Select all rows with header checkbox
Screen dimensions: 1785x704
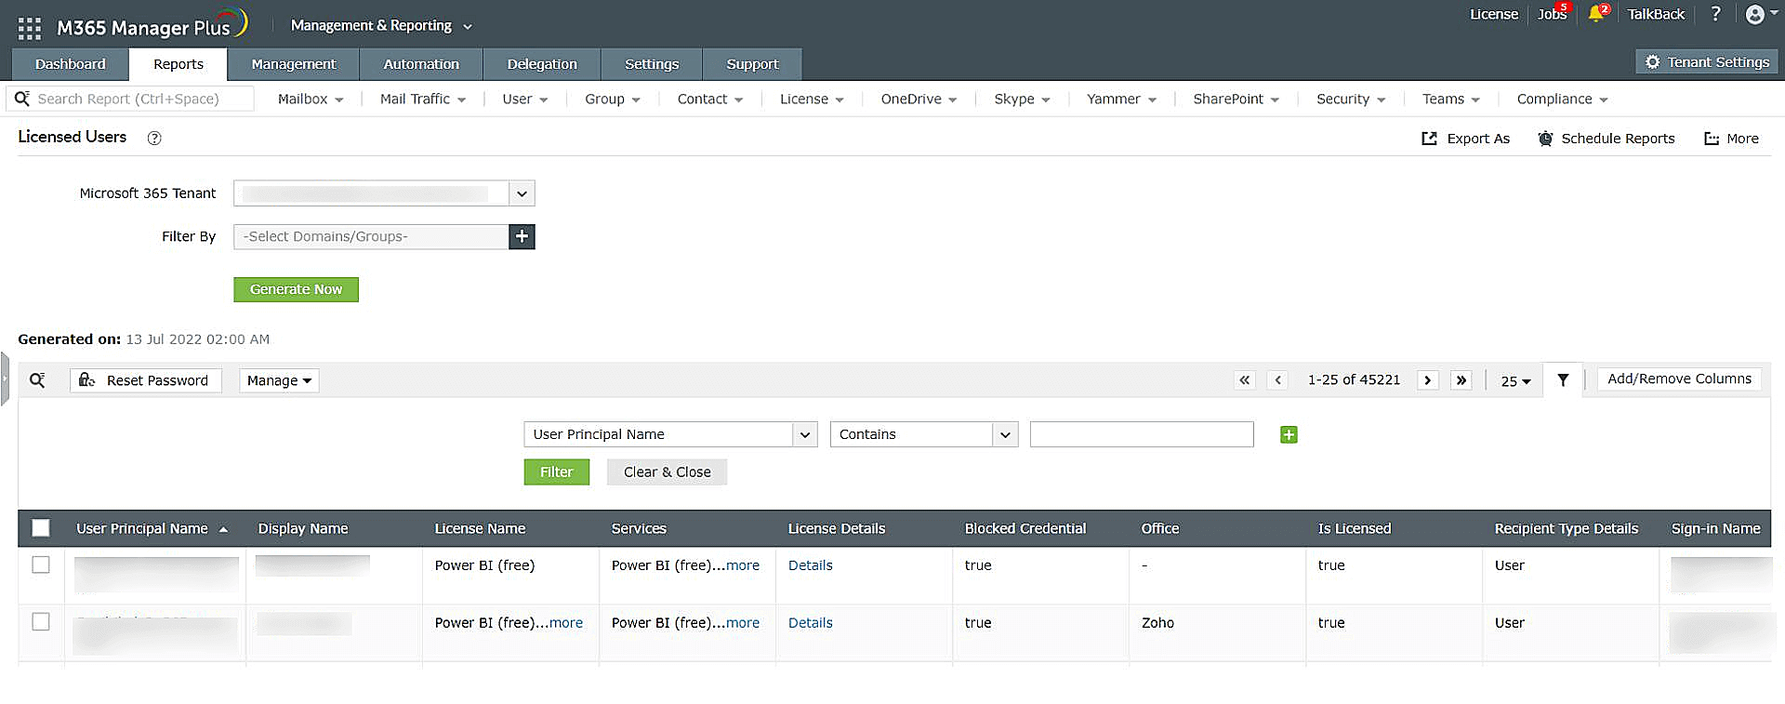(41, 528)
